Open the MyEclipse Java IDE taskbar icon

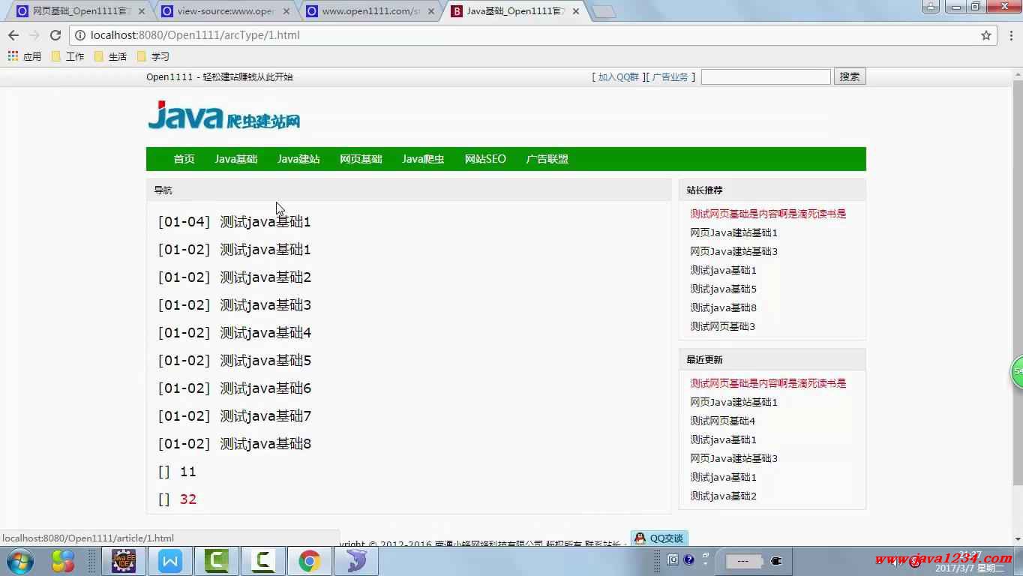pos(124,561)
